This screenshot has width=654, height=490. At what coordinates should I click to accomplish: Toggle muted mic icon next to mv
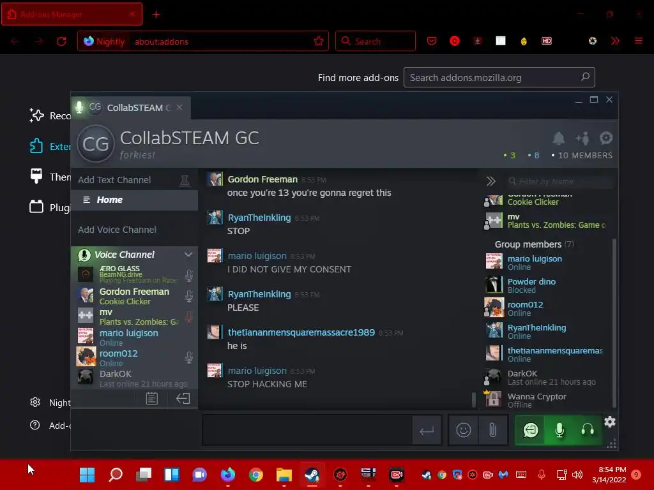click(189, 316)
